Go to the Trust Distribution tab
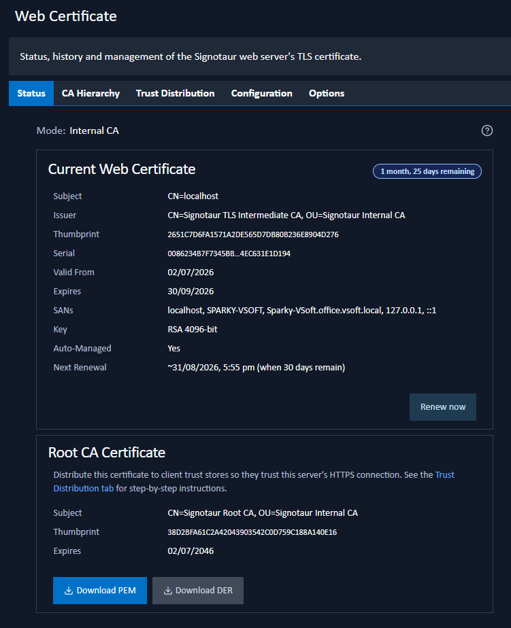511x628 pixels. (176, 93)
